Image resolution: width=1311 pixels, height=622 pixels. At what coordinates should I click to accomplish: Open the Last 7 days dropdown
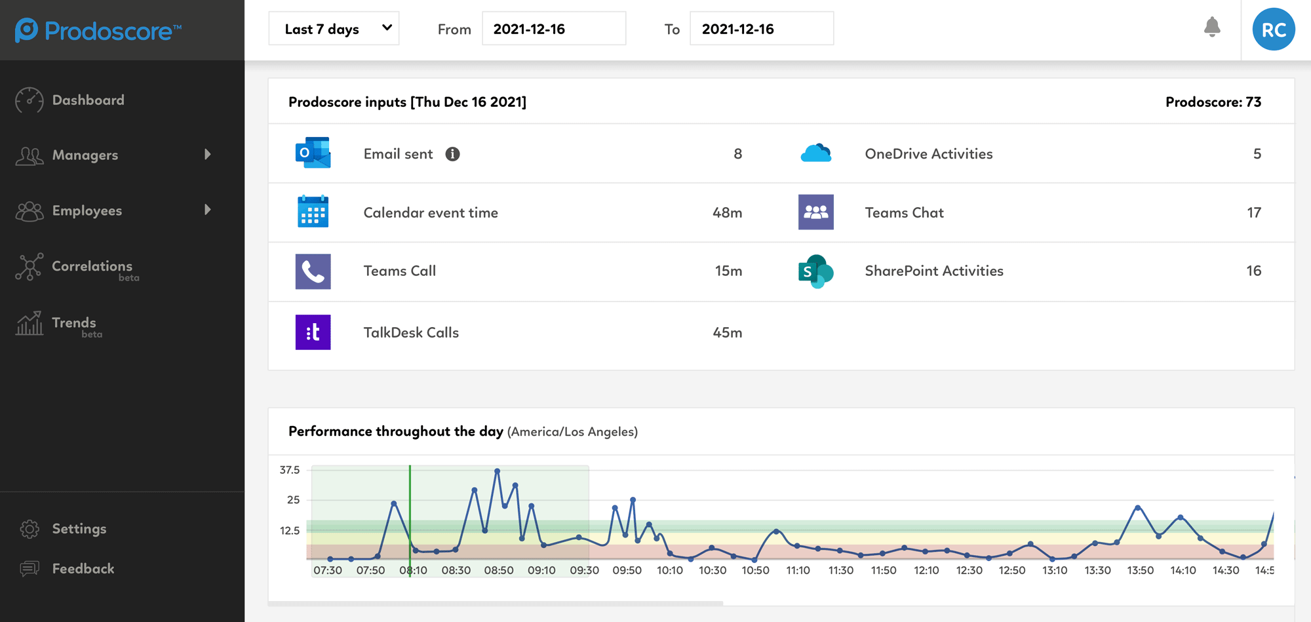(334, 29)
